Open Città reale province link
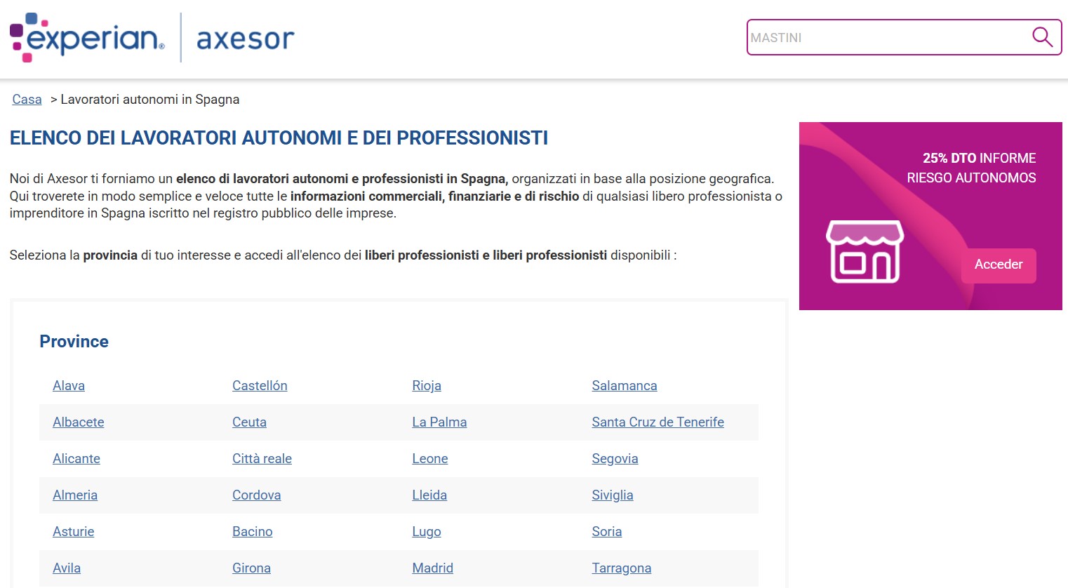Image resolution: width=1068 pixels, height=588 pixels. (x=262, y=459)
